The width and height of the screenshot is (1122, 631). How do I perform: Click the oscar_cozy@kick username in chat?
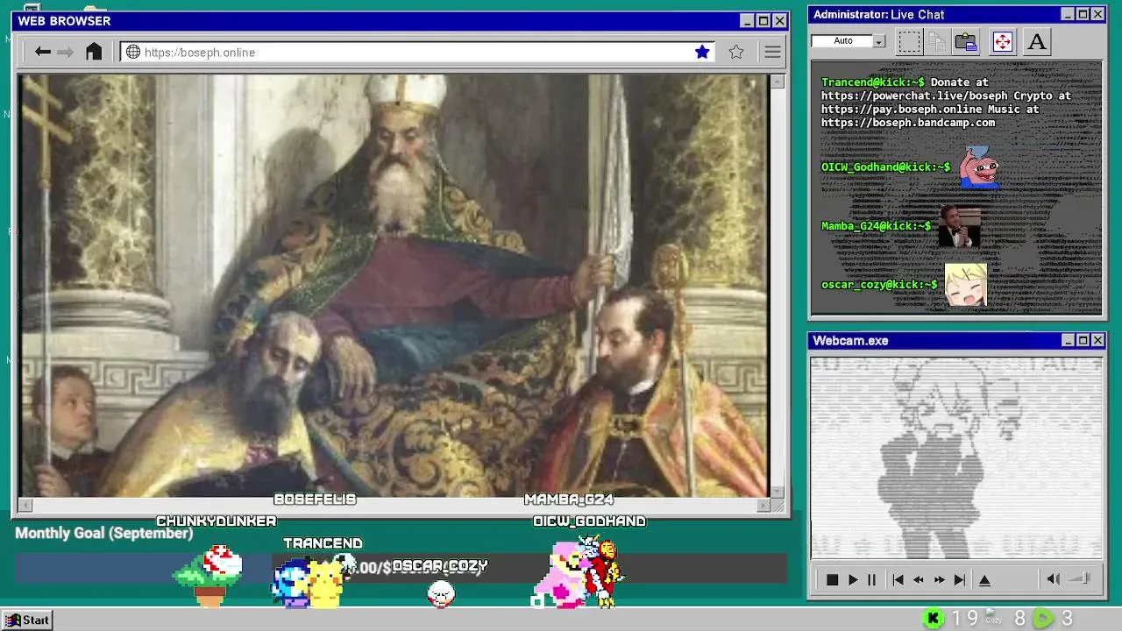click(x=879, y=284)
